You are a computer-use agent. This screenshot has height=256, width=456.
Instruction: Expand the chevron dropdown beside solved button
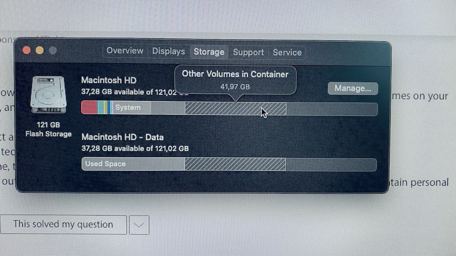pyautogui.click(x=139, y=225)
